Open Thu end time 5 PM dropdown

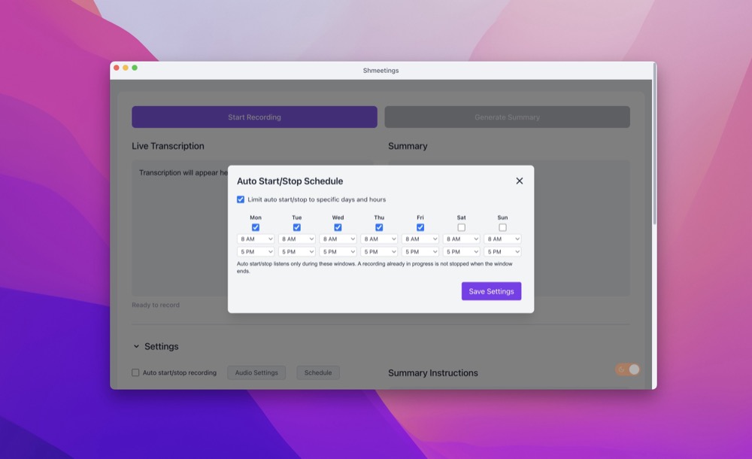click(x=379, y=251)
